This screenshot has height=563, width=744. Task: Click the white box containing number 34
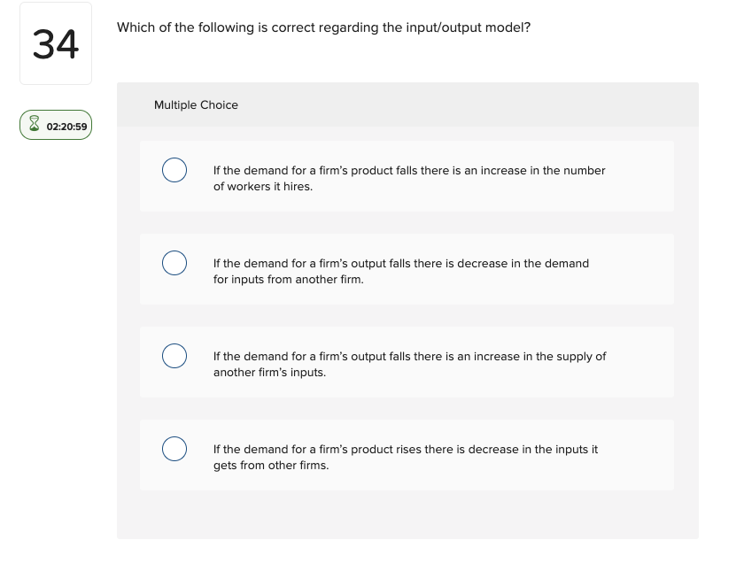point(55,42)
